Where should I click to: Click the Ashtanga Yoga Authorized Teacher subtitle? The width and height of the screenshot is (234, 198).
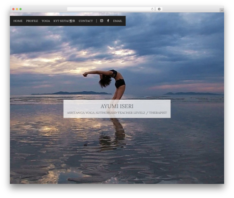click(117, 113)
